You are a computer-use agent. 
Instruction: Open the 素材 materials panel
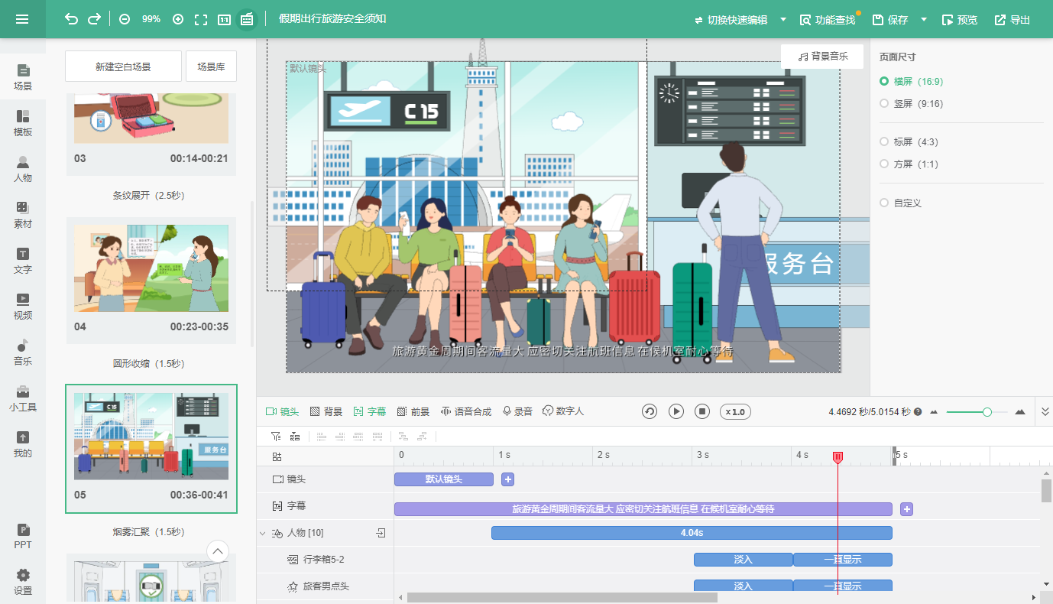pyautogui.click(x=23, y=215)
